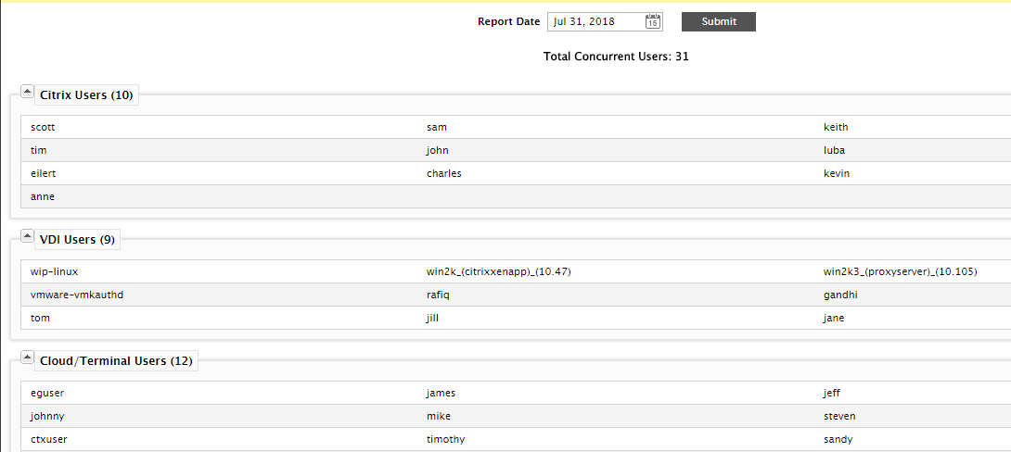Click the Submit button
Image resolution: width=1011 pixels, height=452 pixels.
click(x=718, y=21)
